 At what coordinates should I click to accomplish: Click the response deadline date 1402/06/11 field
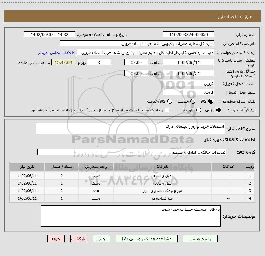189,62
